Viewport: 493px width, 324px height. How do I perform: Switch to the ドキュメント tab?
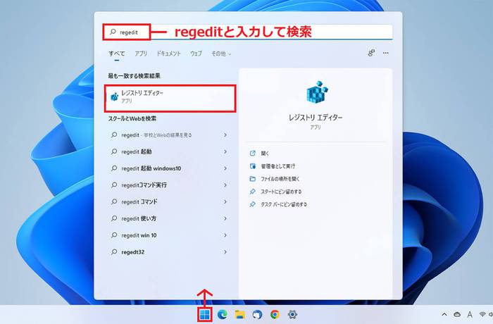(169, 54)
